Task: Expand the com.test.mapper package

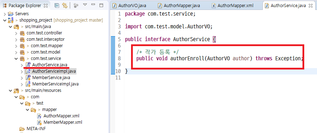Action: (x=16, y=46)
